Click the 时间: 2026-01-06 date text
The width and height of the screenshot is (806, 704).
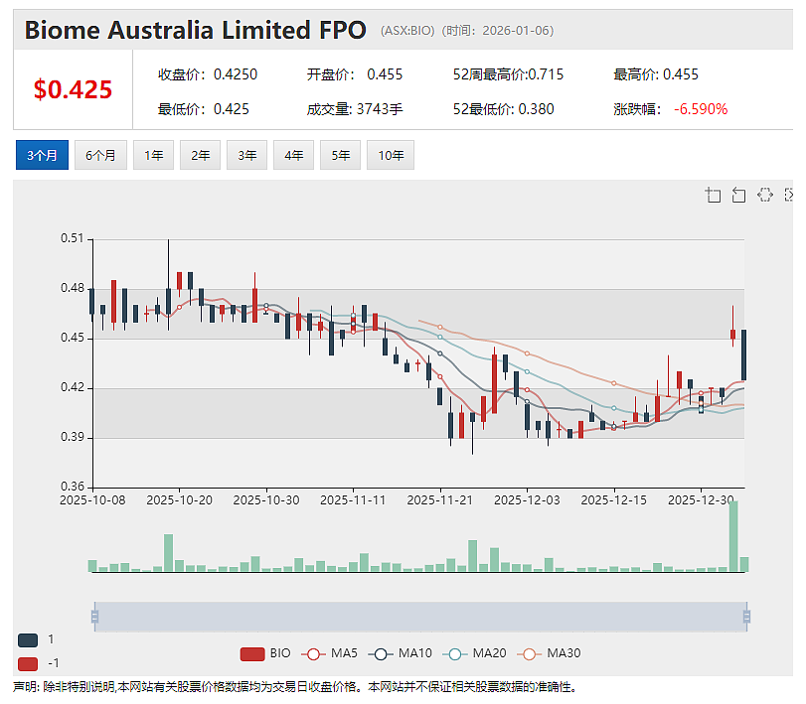[x=498, y=31]
